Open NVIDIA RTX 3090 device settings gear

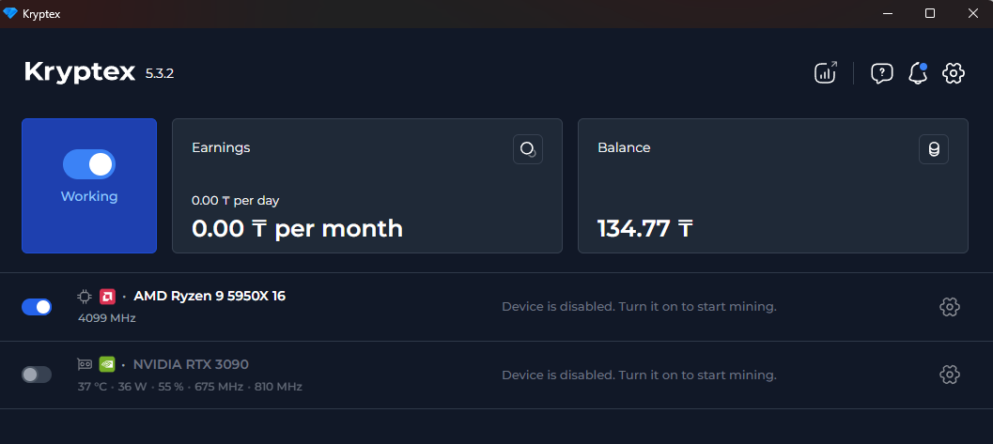tap(949, 375)
